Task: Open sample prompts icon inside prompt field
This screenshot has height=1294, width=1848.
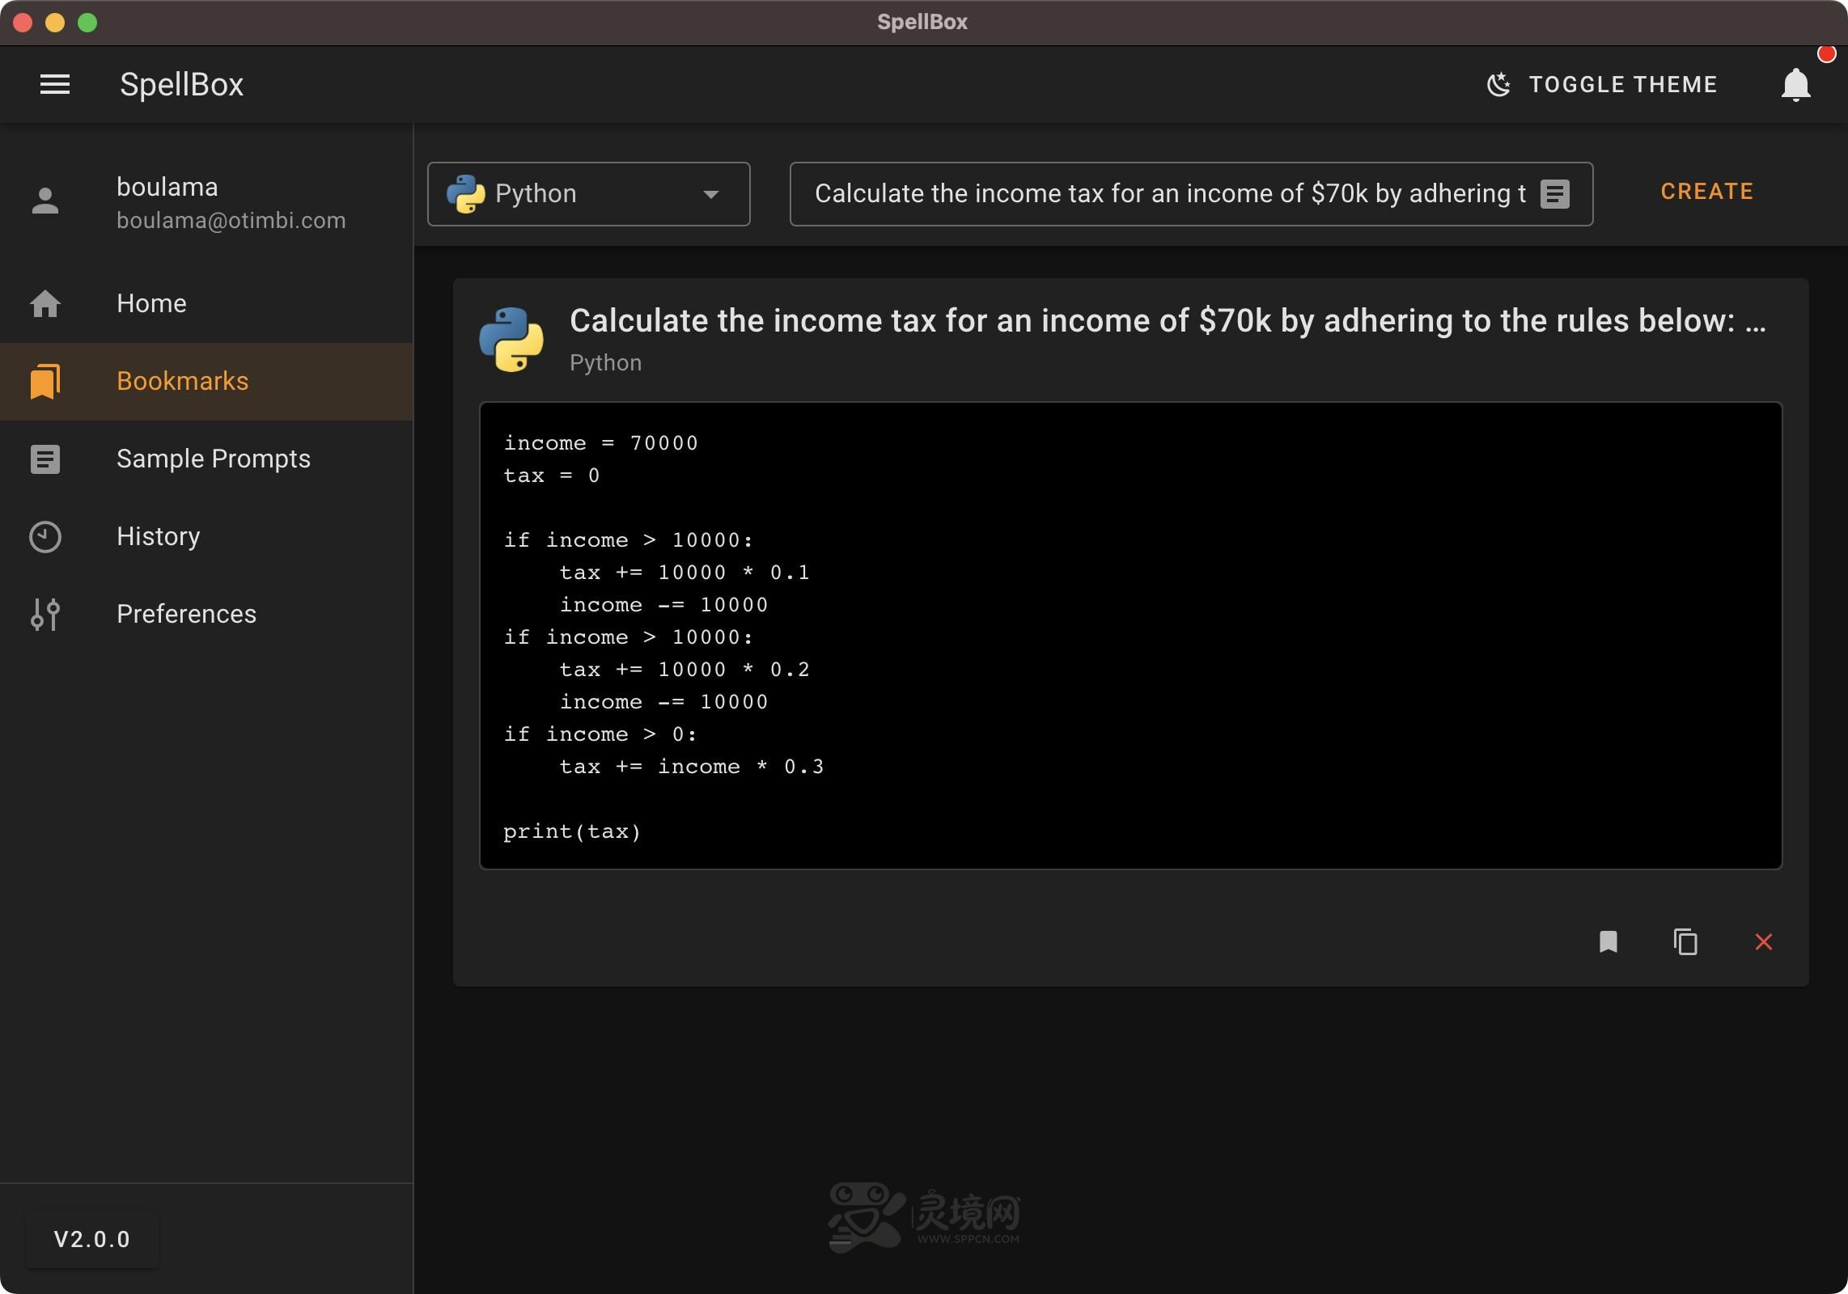Action: tap(1554, 194)
